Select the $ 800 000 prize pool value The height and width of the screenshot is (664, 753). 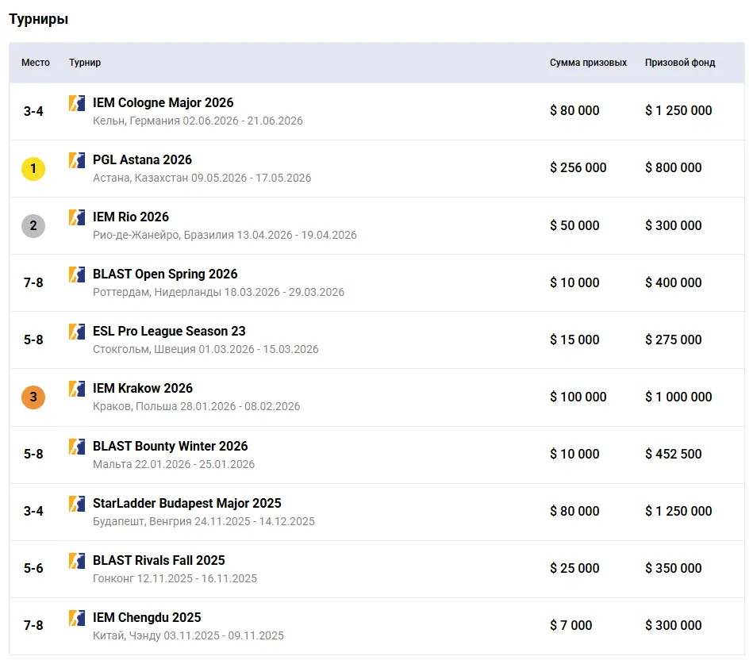[x=674, y=167]
